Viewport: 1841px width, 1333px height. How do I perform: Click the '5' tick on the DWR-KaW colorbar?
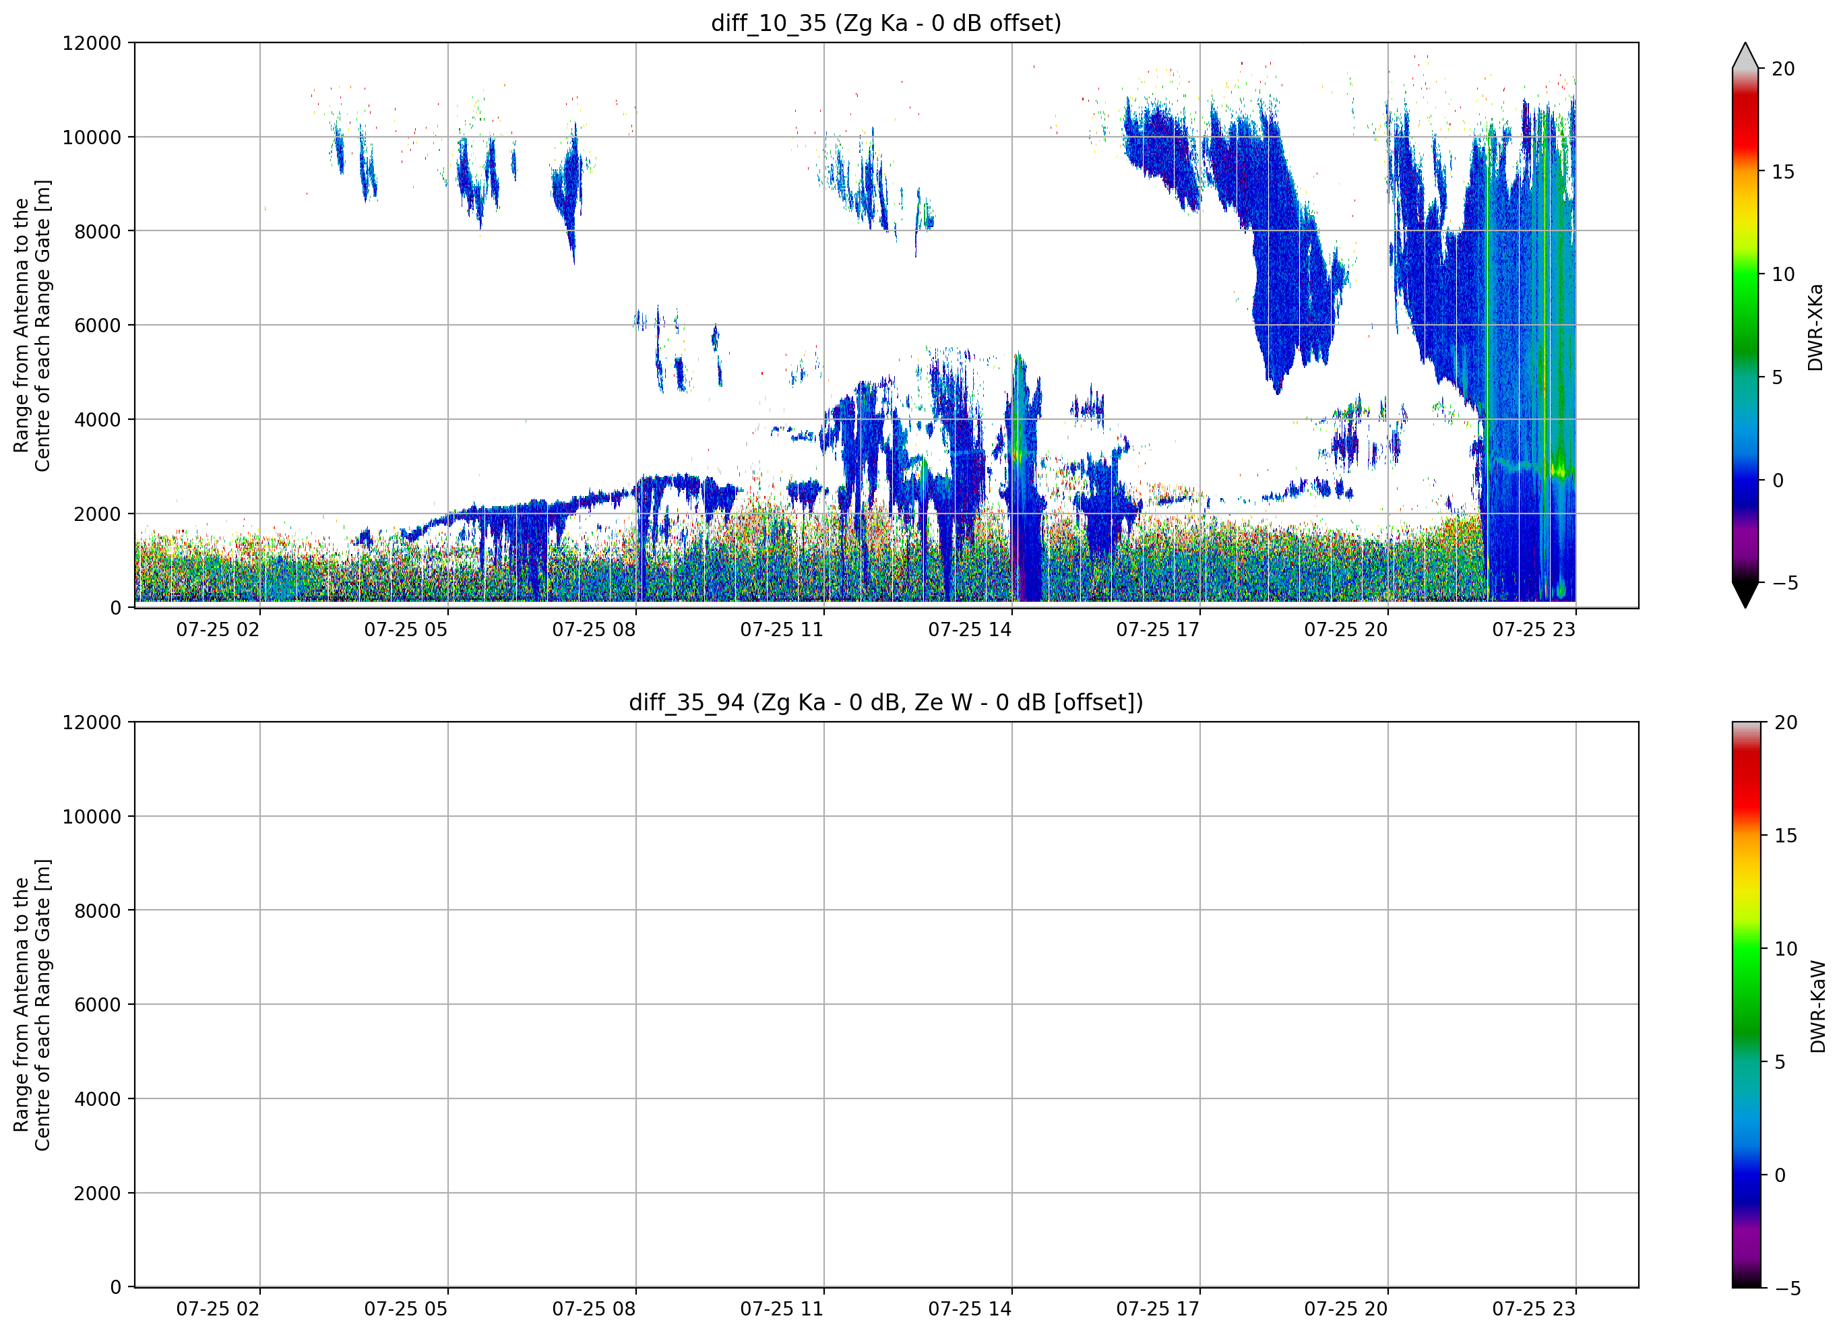click(x=1780, y=1062)
